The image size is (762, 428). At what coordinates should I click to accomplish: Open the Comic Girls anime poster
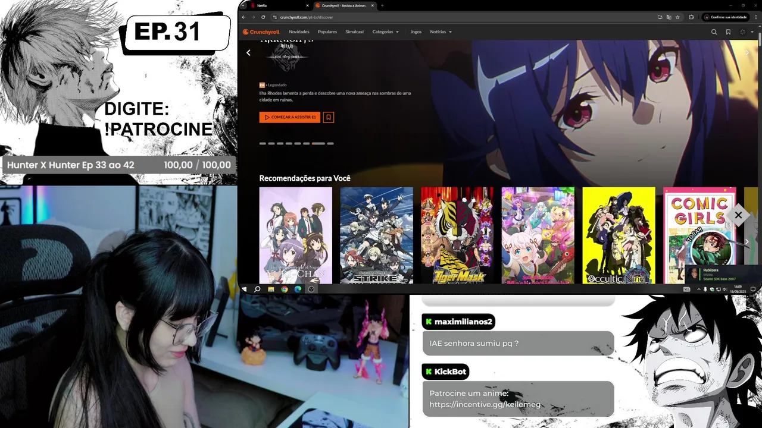(699, 235)
